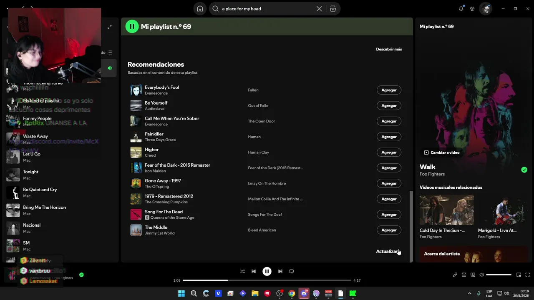This screenshot has width=534, height=300.
Task: Open the miniplayer icon
Action: click(519, 275)
